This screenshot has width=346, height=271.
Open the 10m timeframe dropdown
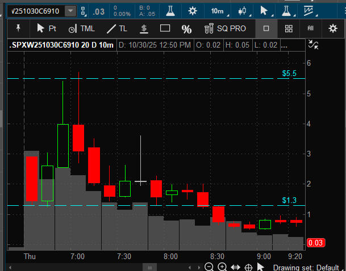[x=217, y=10]
